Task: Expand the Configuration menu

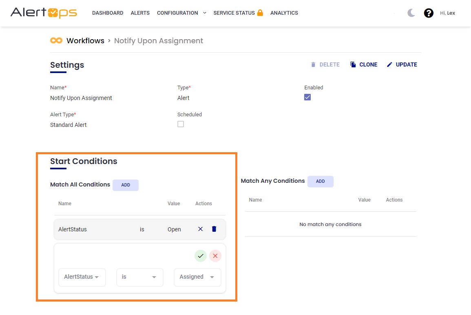Action: pos(181,13)
